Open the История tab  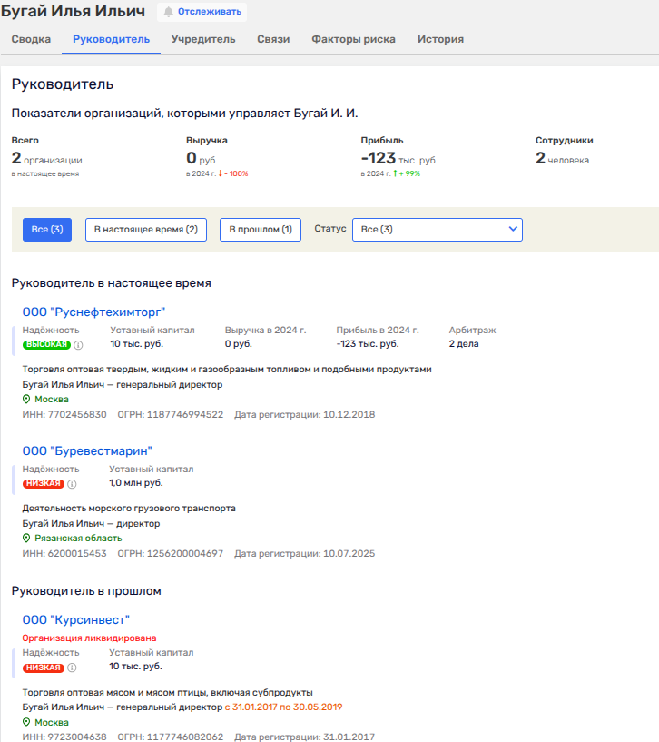tap(440, 39)
